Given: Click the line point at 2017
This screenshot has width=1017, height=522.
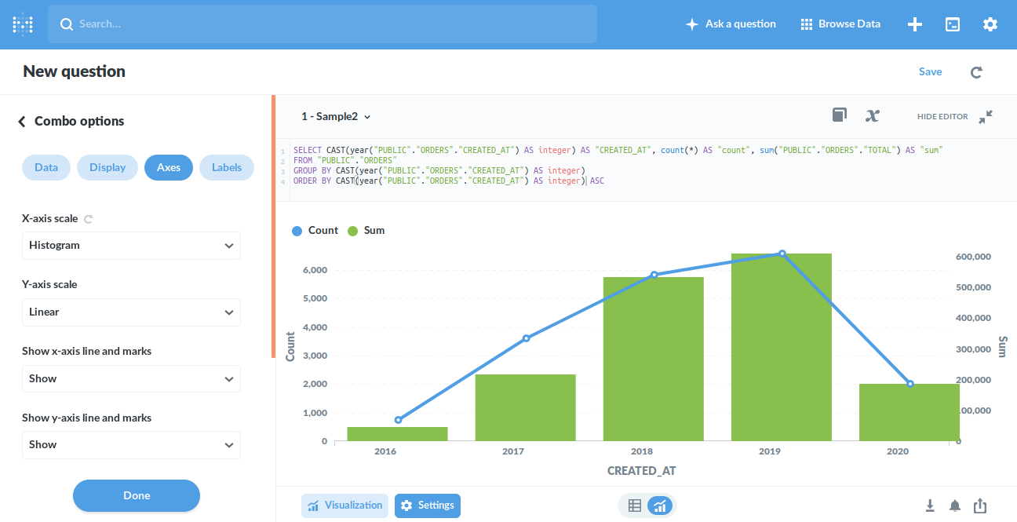Looking at the screenshot, I should pos(526,338).
